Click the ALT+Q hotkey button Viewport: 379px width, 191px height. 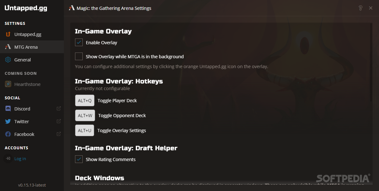coord(85,101)
